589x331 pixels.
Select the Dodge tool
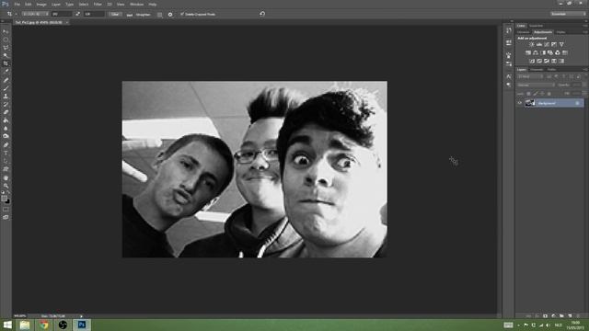pos(6,136)
